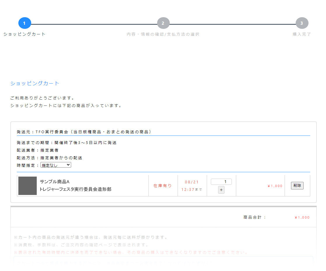Viewport: 326px width, 271px height.
Task: Click the ¥1,000 item price in the row
Action: point(275,186)
